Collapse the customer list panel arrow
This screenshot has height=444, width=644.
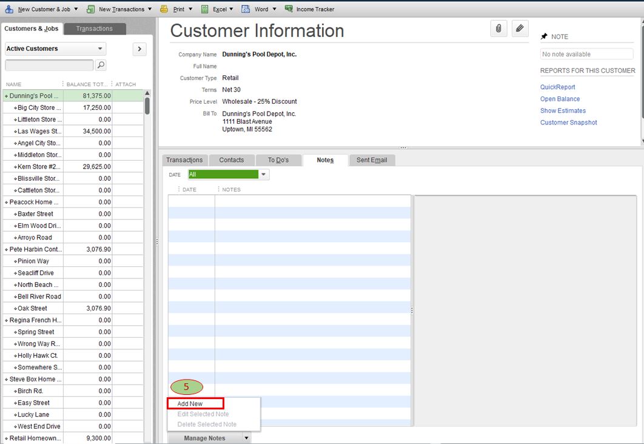tap(139, 50)
